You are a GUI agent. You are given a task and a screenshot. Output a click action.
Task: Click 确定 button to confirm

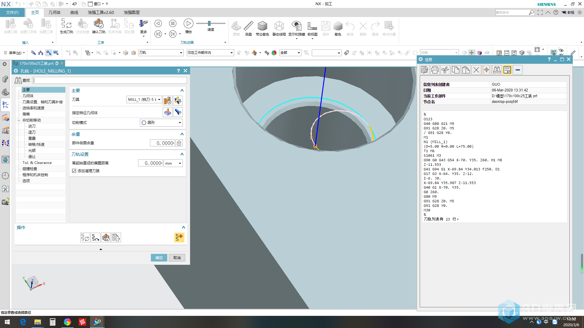click(x=159, y=258)
